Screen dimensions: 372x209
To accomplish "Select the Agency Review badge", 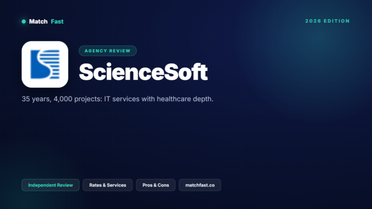I will point(108,51).
